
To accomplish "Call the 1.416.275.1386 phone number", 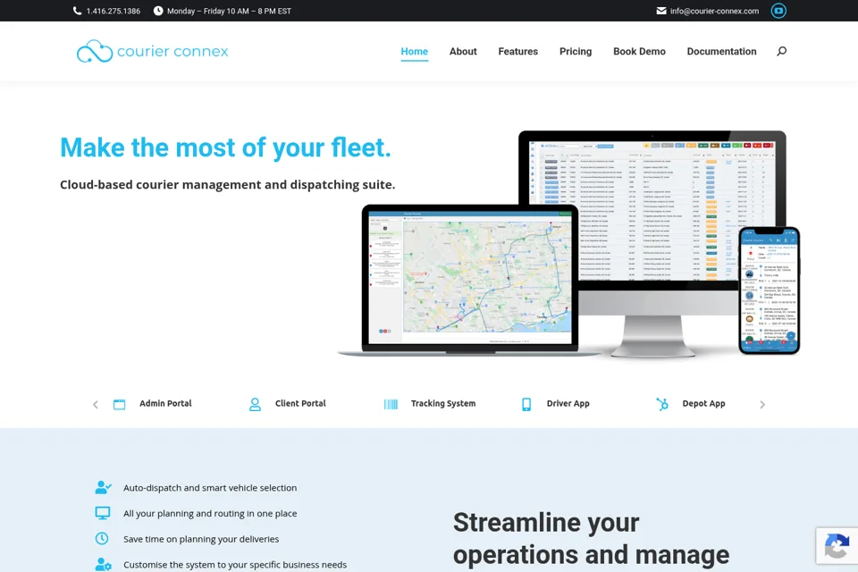I will [x=114, y=11].
